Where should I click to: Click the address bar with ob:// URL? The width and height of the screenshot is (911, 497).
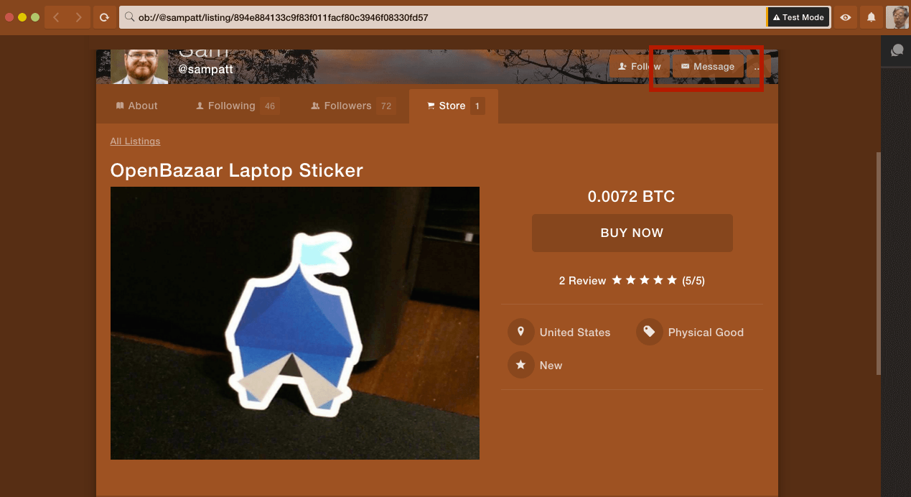[443, 17]
